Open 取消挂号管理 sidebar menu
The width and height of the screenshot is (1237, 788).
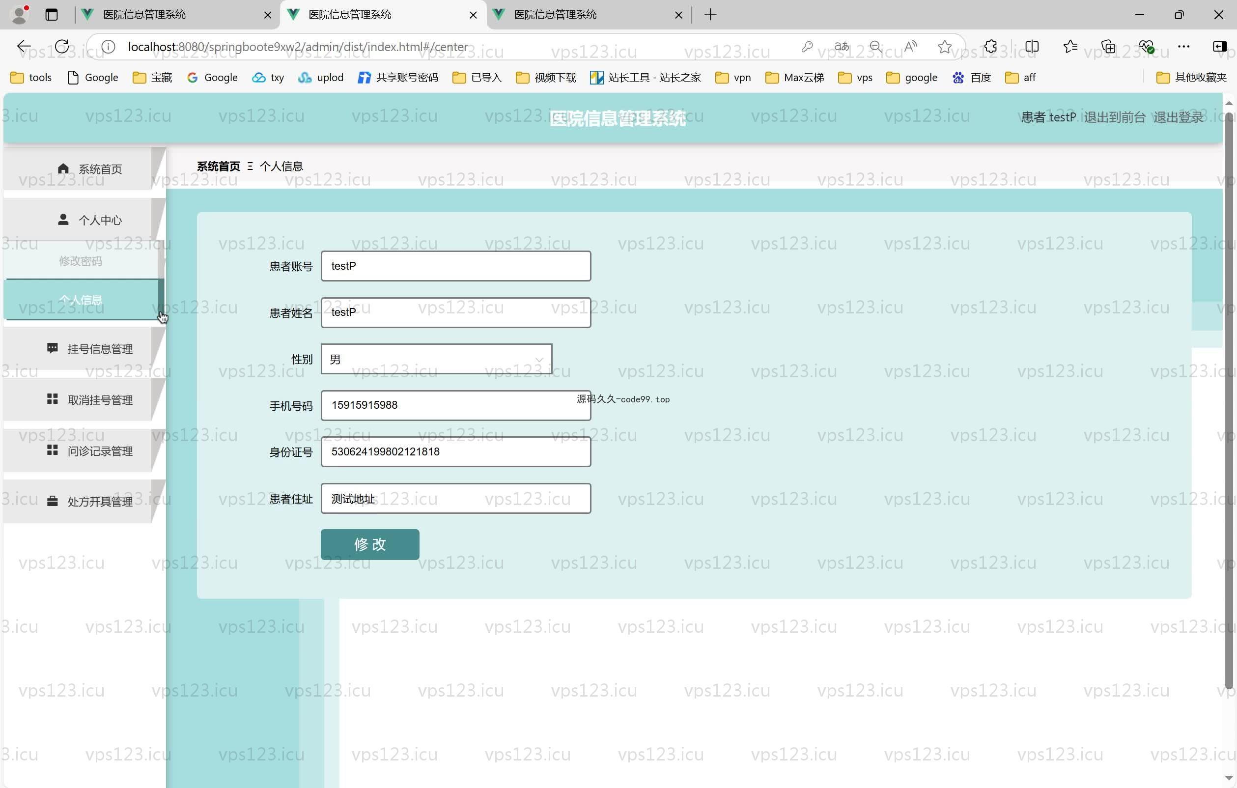point(84,400)
